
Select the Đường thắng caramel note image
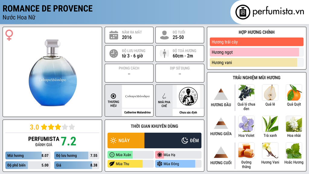pos(246,150)
